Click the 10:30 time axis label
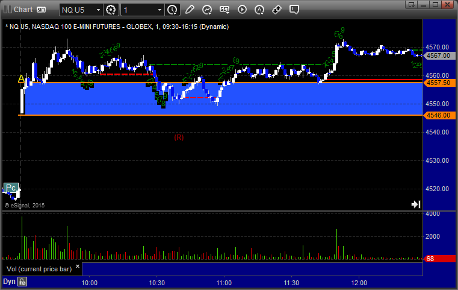 pos(157,283)
